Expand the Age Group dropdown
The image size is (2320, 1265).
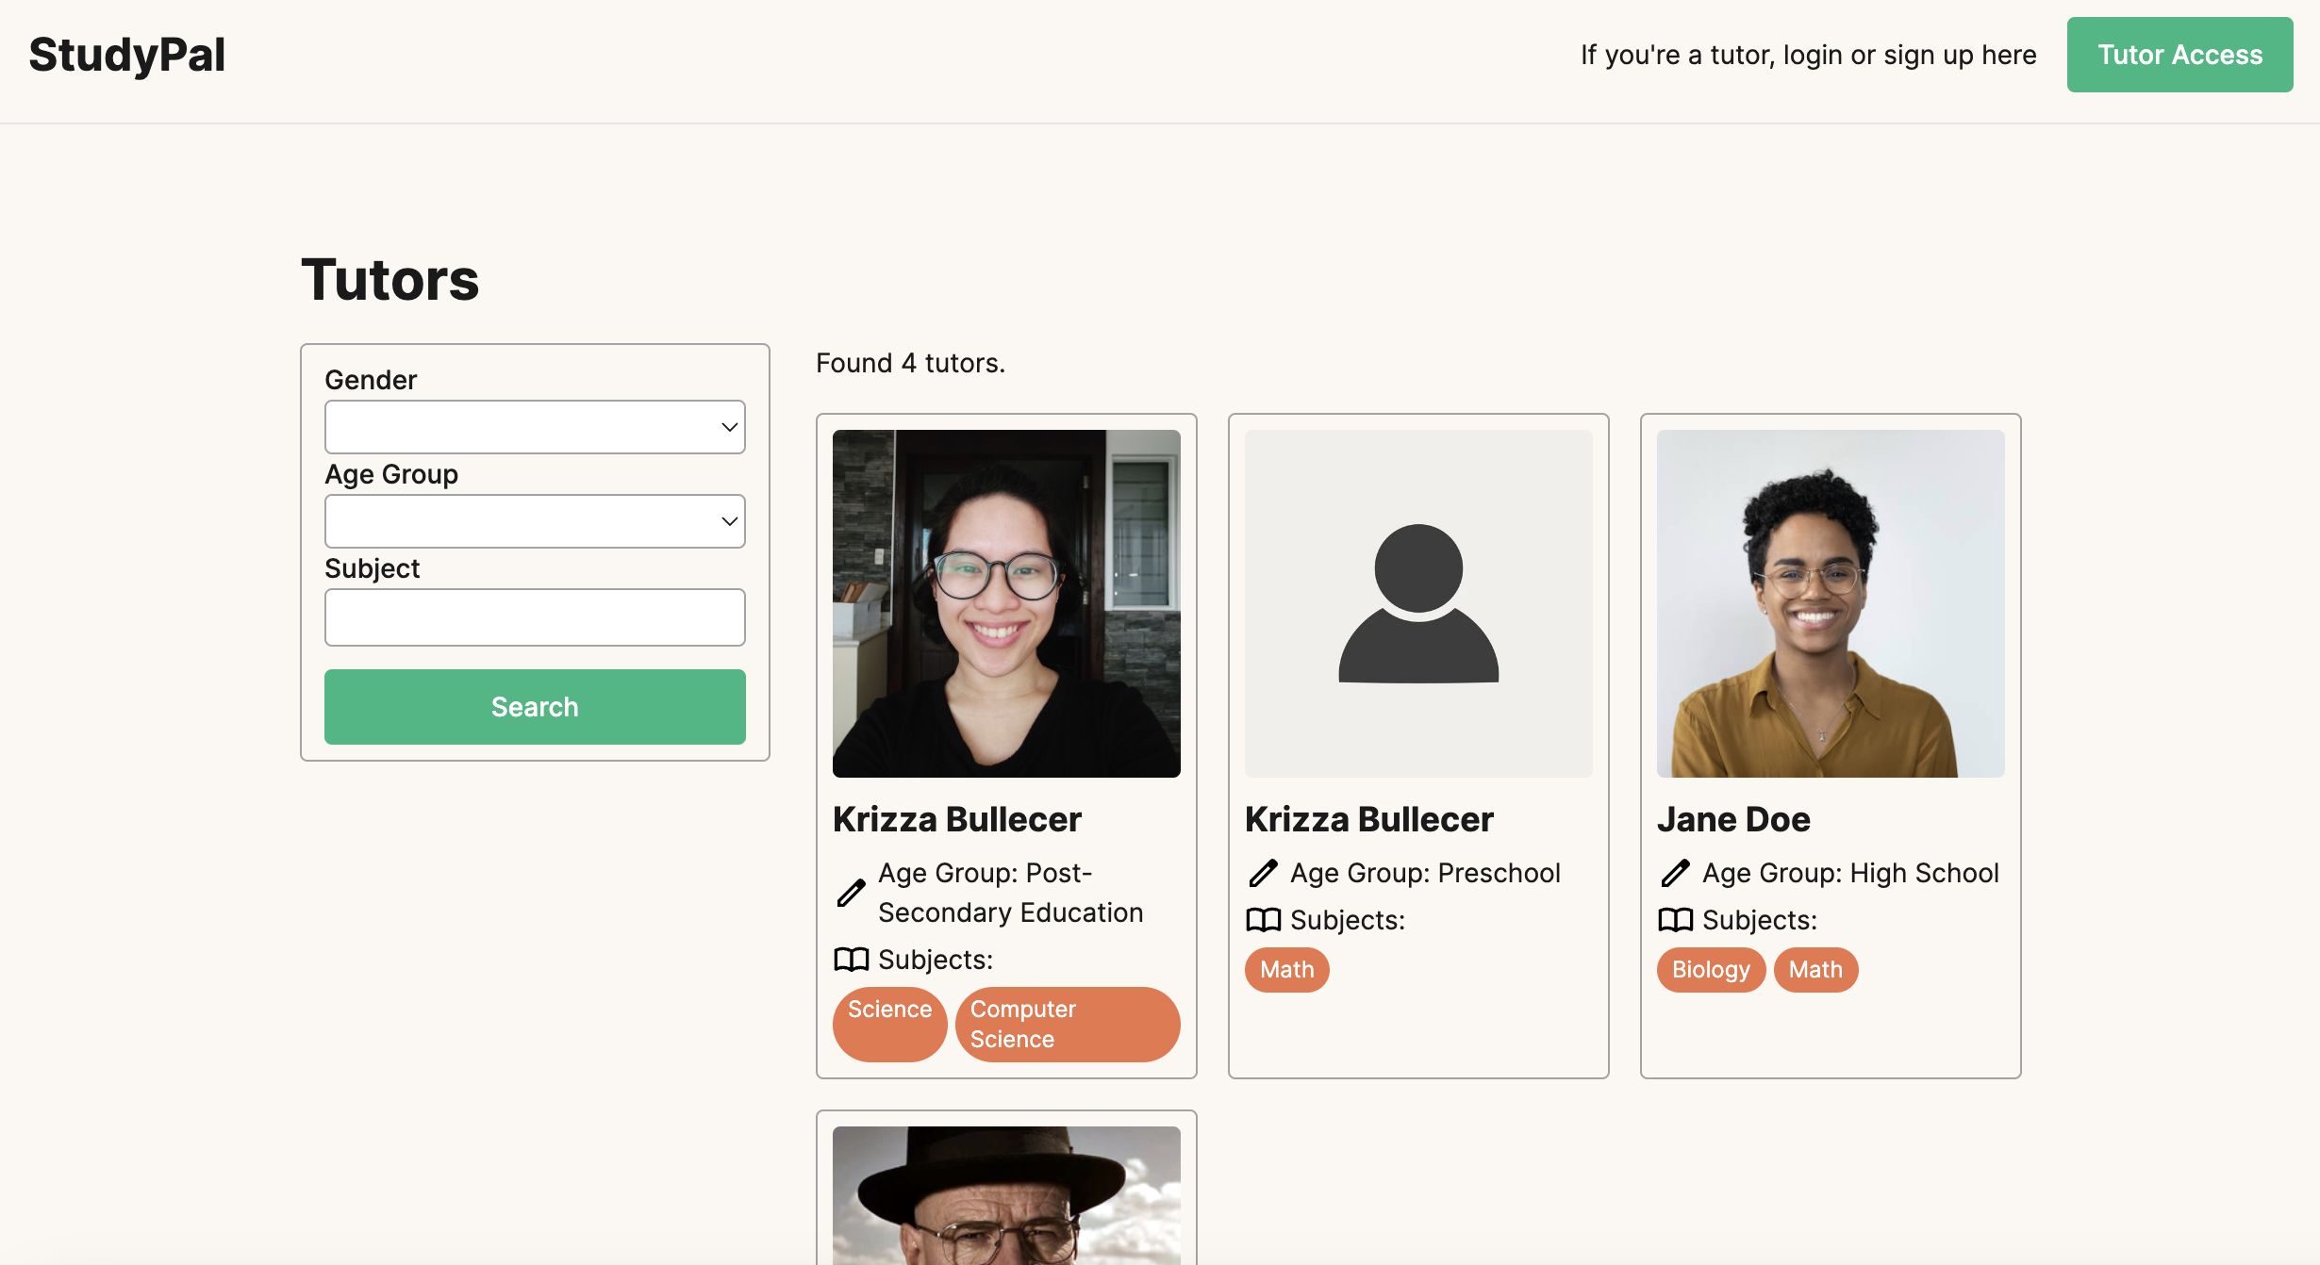click(x=534, y=521)
